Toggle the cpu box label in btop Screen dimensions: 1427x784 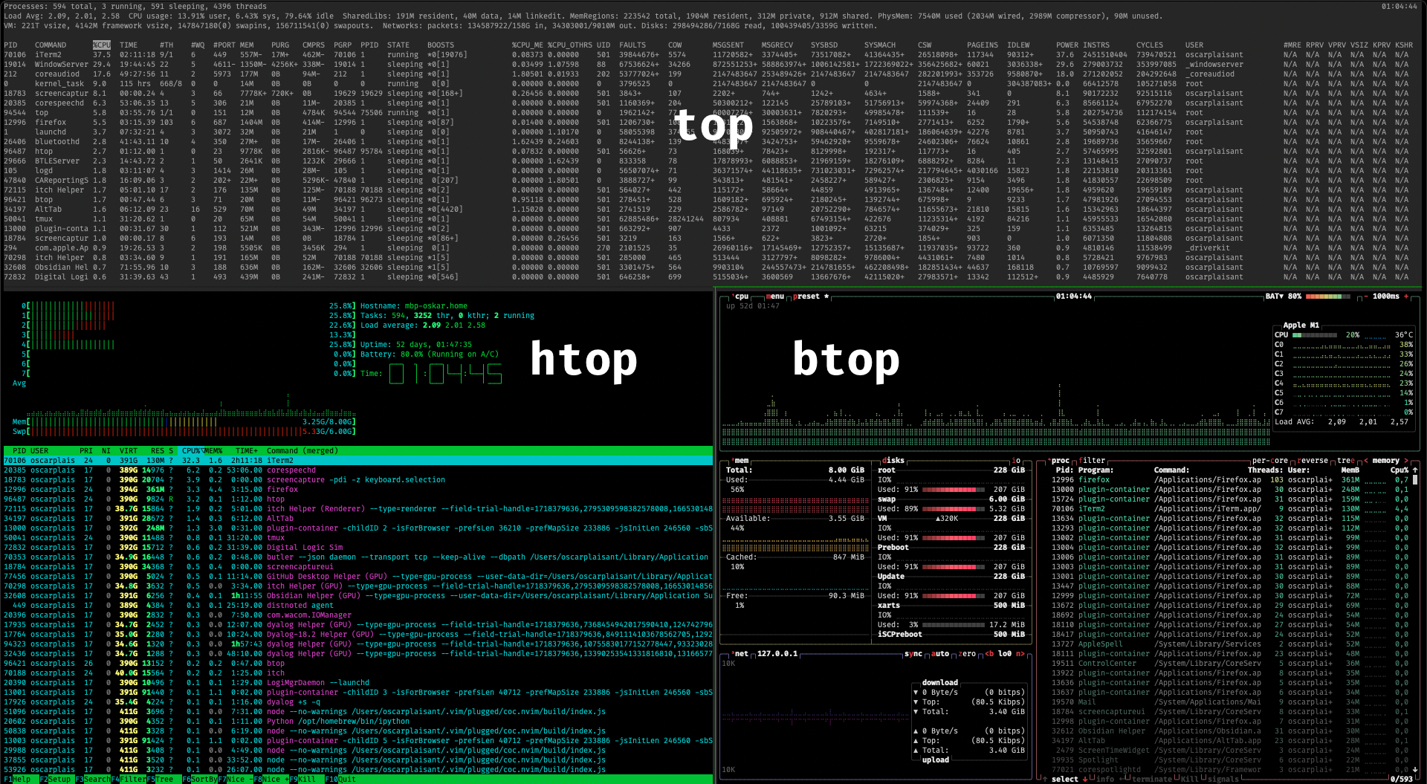(741, 297)
